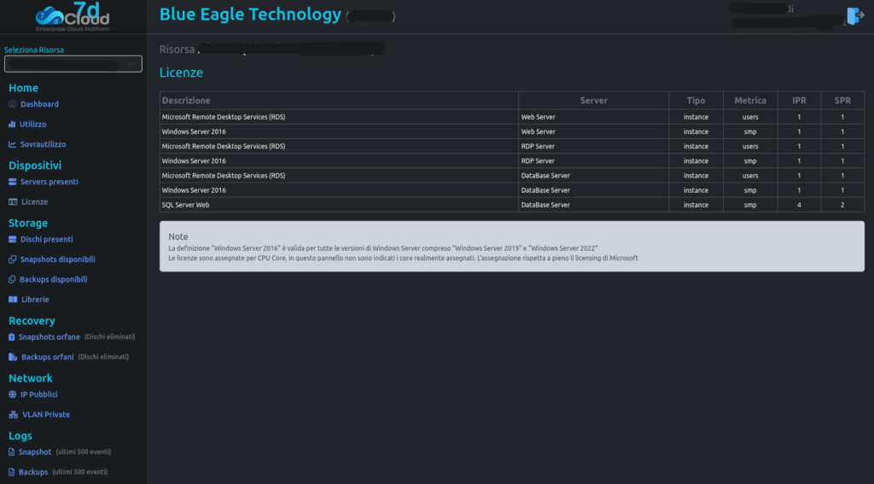View Backups logs in sidebar
Image resolution: width=874 pixels, height=484 pixels.
pos(33,472)
